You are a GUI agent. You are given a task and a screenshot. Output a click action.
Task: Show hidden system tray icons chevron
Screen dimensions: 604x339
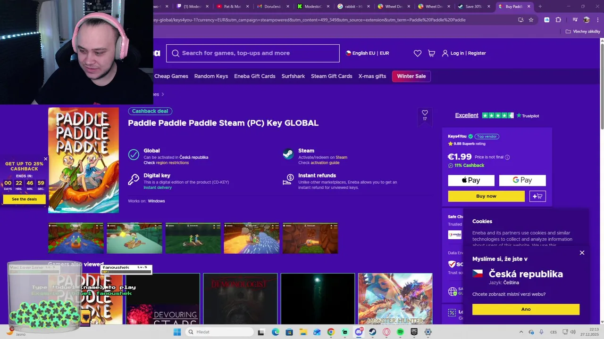click(521, 332)
